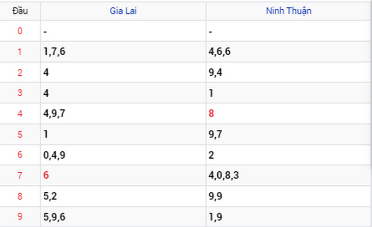
Task: Select row head number 8
Action: [x=20, y=196]
